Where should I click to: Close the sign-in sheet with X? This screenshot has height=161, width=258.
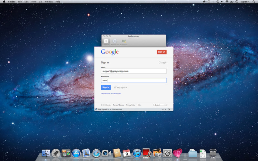coord(169,109)
